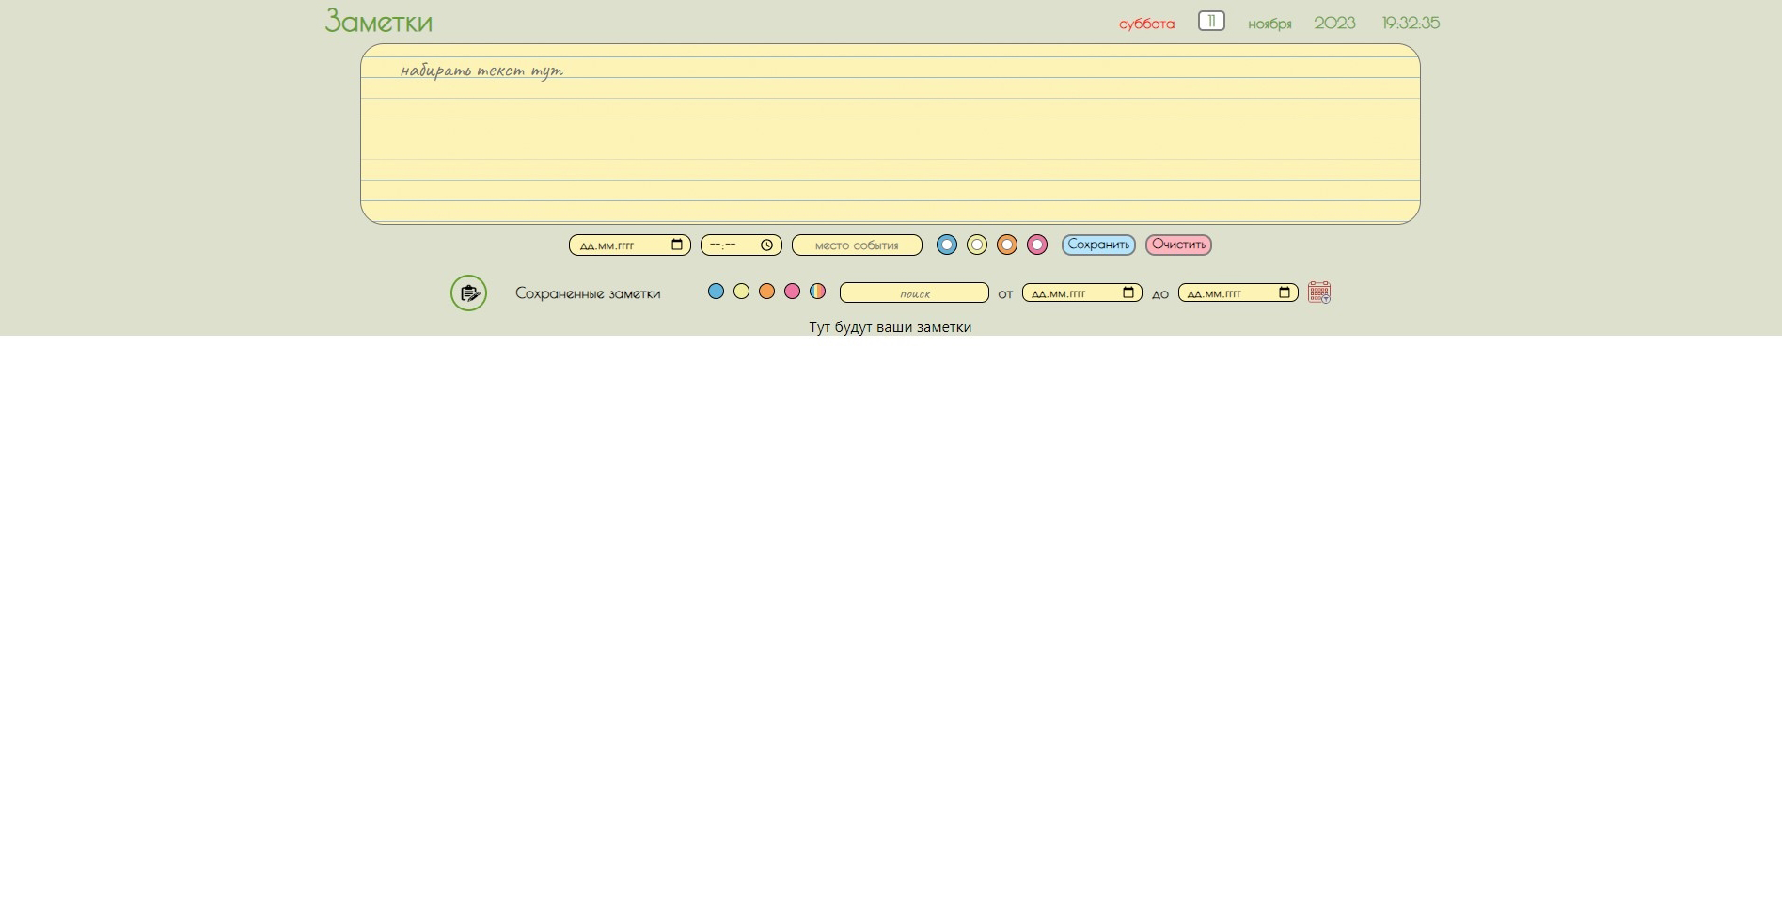Open calendar picker in the event date field
The width and height of the screenshot is (1782, 901).
(677, 245)
